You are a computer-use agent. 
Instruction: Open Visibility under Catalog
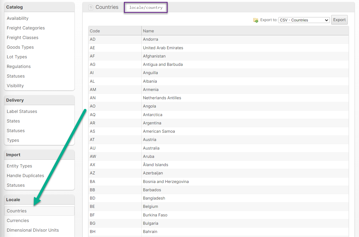click(15, 86)
